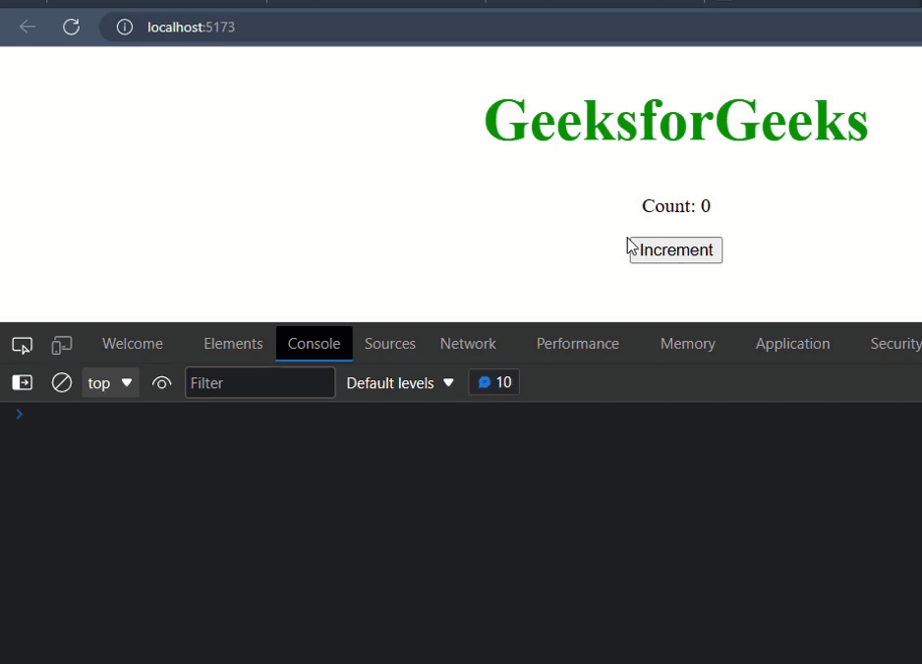Toggle device emulation mode
Image resolution: width=922 pixels, height=664 pixels.
point(62,345)
